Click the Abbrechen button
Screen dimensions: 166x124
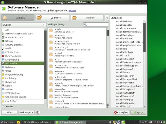(x=121, y=112)
